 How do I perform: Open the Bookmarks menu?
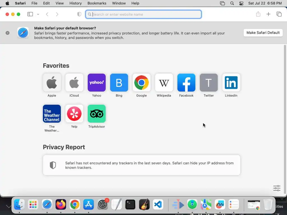click(x=97, y=3)
